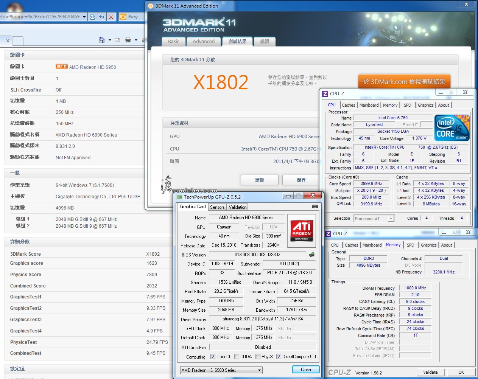Click into the Bing search box

136,17
